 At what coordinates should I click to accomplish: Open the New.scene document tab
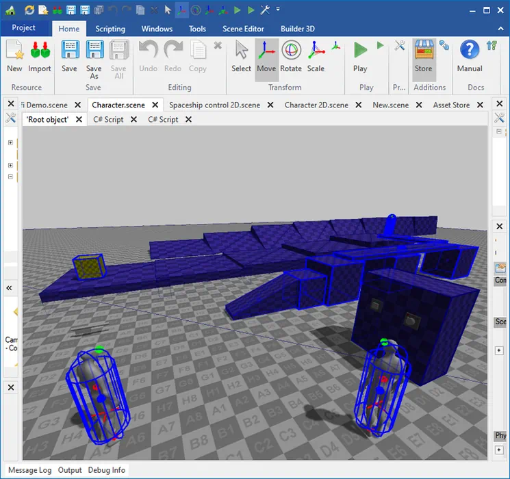click(391, 105)
